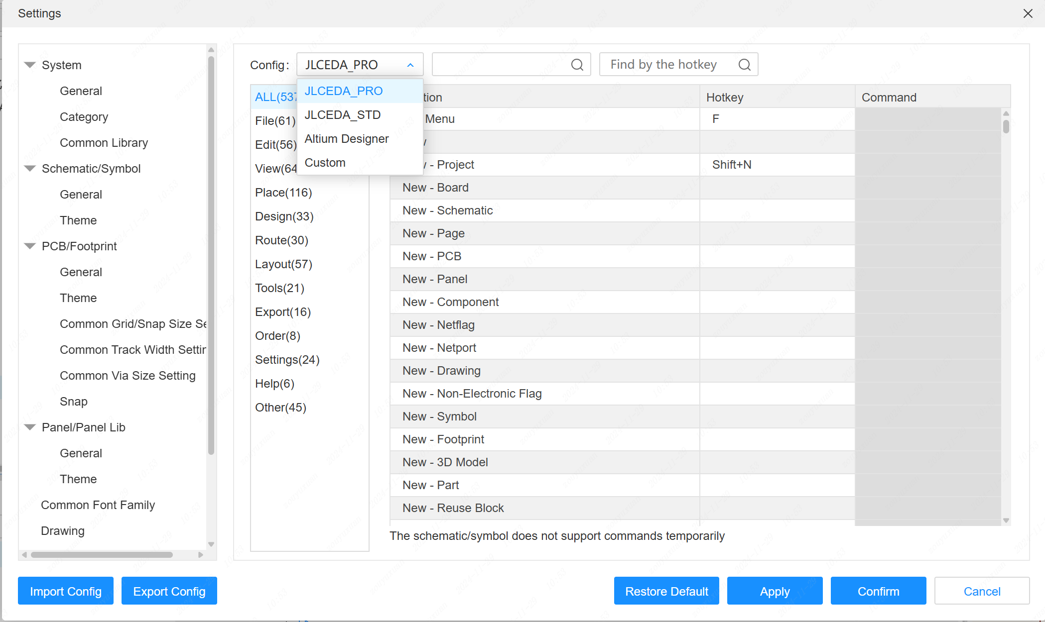The height and width of the screenshot is (622, 1045).
Task: Click Confirm button to close settings
Action: click(878, 591)
